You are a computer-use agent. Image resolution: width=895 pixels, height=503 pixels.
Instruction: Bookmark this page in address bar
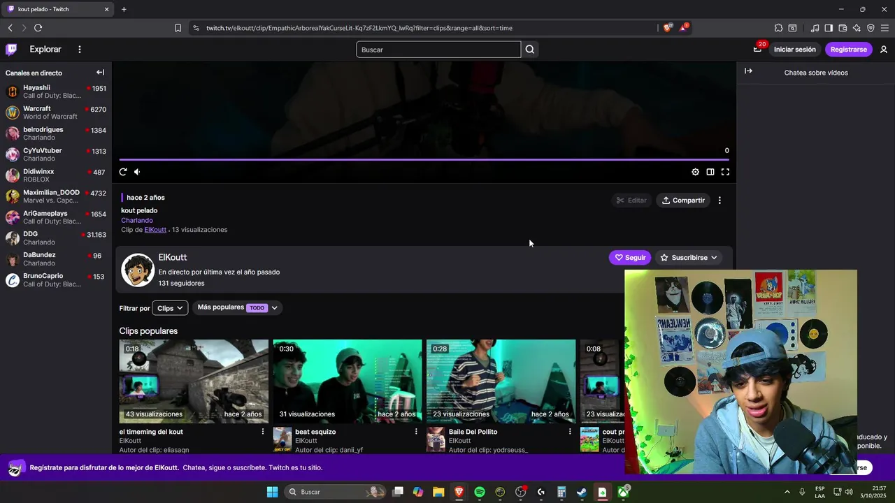pos(178,28)
